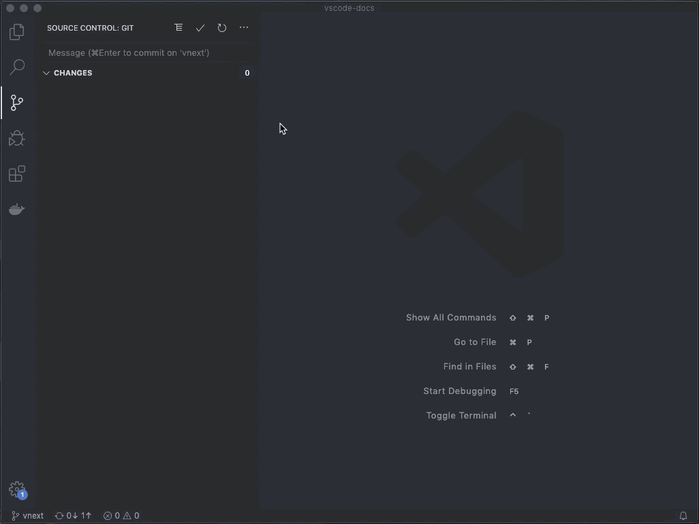Collapse the CHANGES section
699x524 pixels.
coord(46,73)
